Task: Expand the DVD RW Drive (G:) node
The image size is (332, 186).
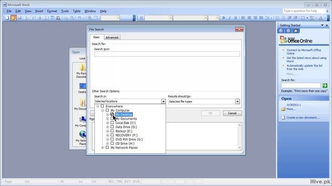Action: [107, 139]
